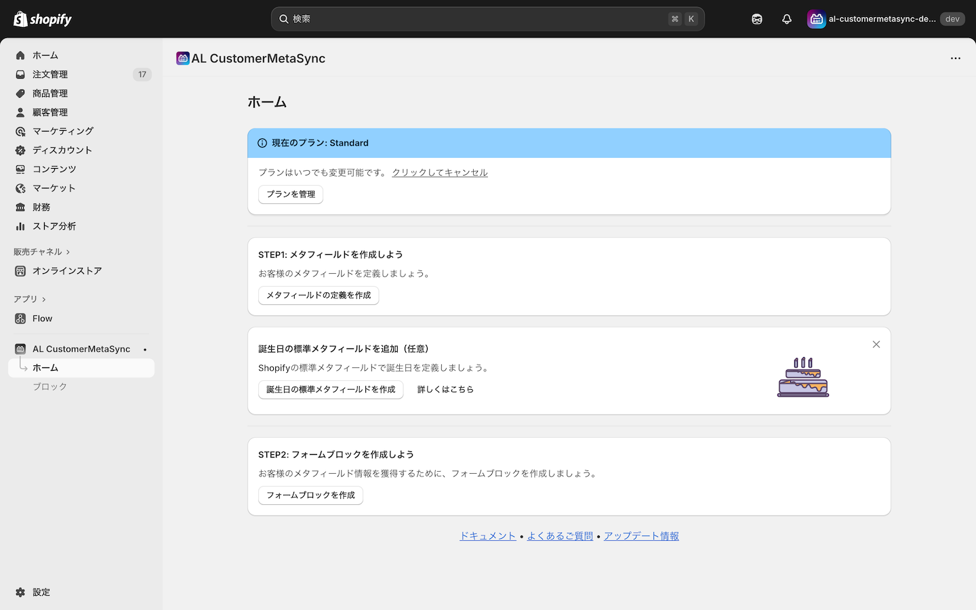Click the Flow app icon
Image resolution: width=976 pixels, height=610 pixels.
(20, 319)
